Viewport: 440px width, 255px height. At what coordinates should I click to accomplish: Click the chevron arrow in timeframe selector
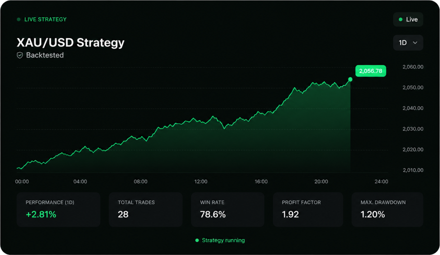(x=415, y=43)
